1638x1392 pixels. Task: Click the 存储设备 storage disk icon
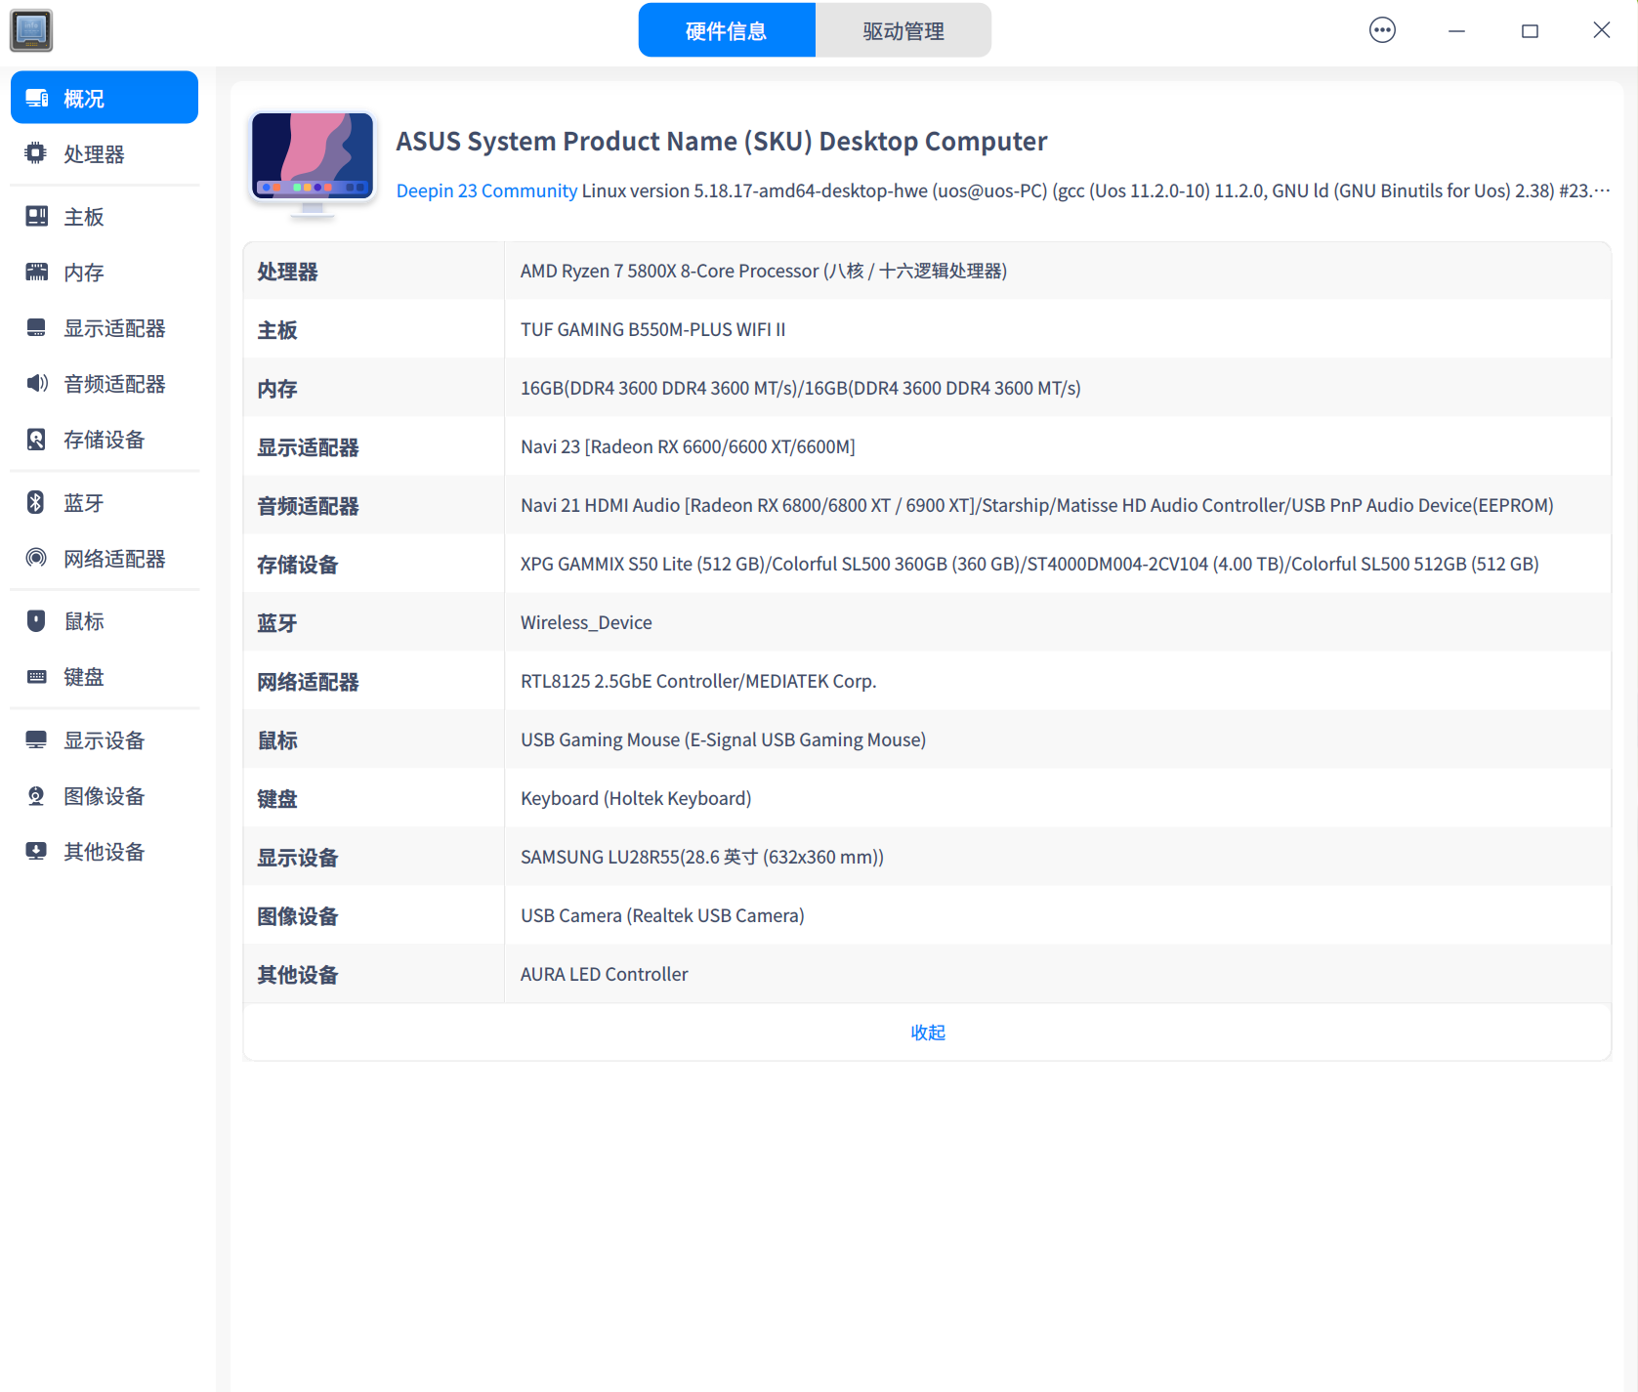coord(36,439)
